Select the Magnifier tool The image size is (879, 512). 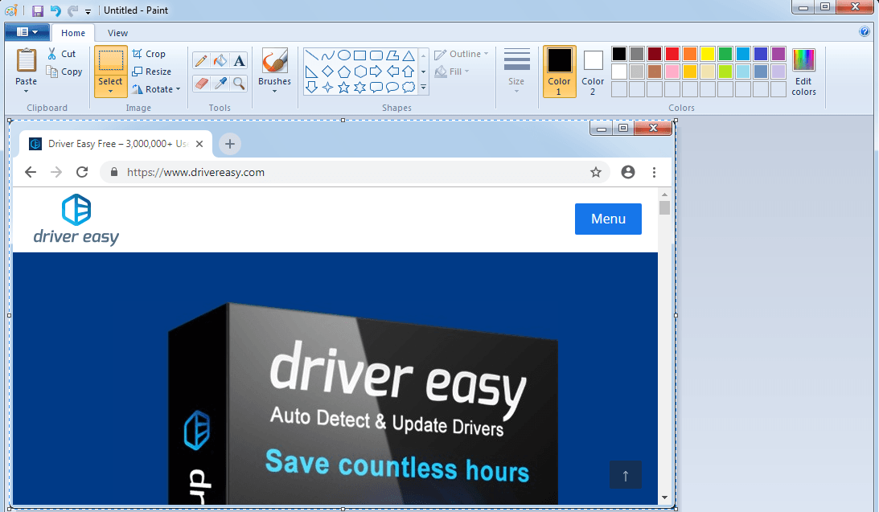point(239,83)
